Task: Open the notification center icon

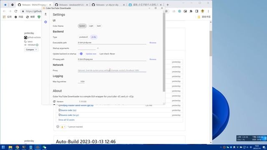Action: coord(264,147)
